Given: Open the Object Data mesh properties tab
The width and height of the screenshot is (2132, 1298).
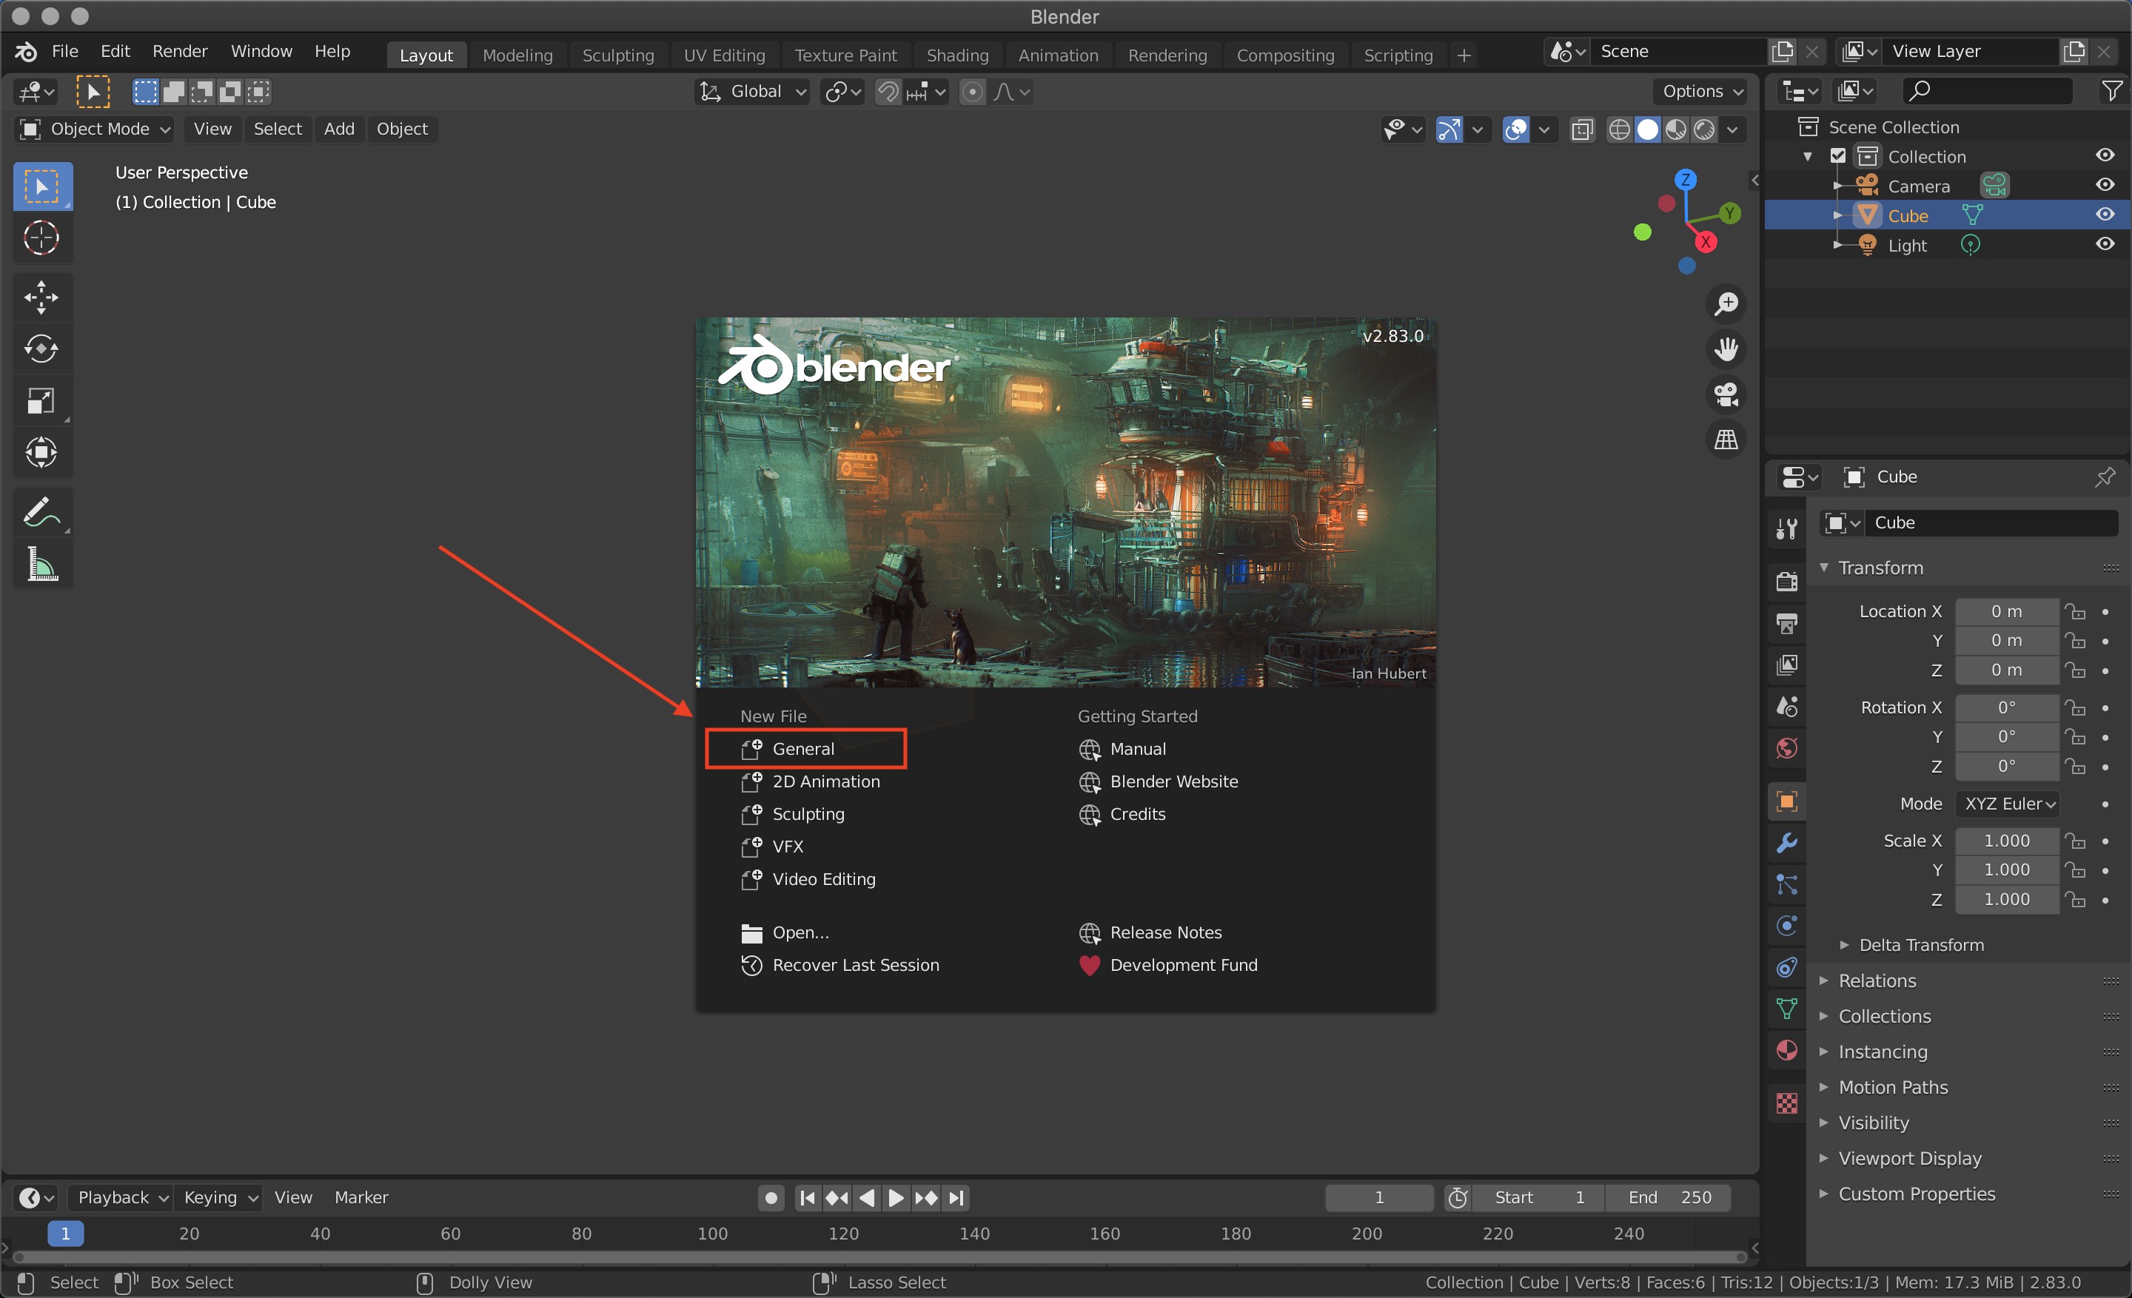Looking at the screenshot, I should (x=1787, y=1009).
